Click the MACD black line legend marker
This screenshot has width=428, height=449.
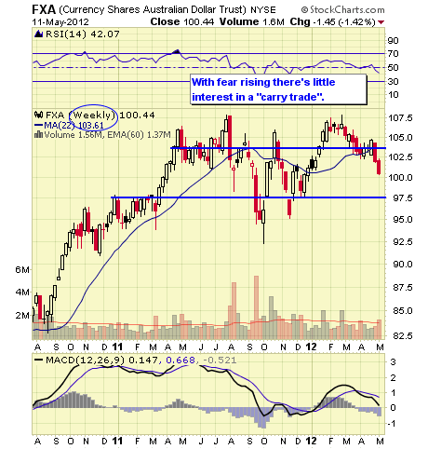coord(39,360)
